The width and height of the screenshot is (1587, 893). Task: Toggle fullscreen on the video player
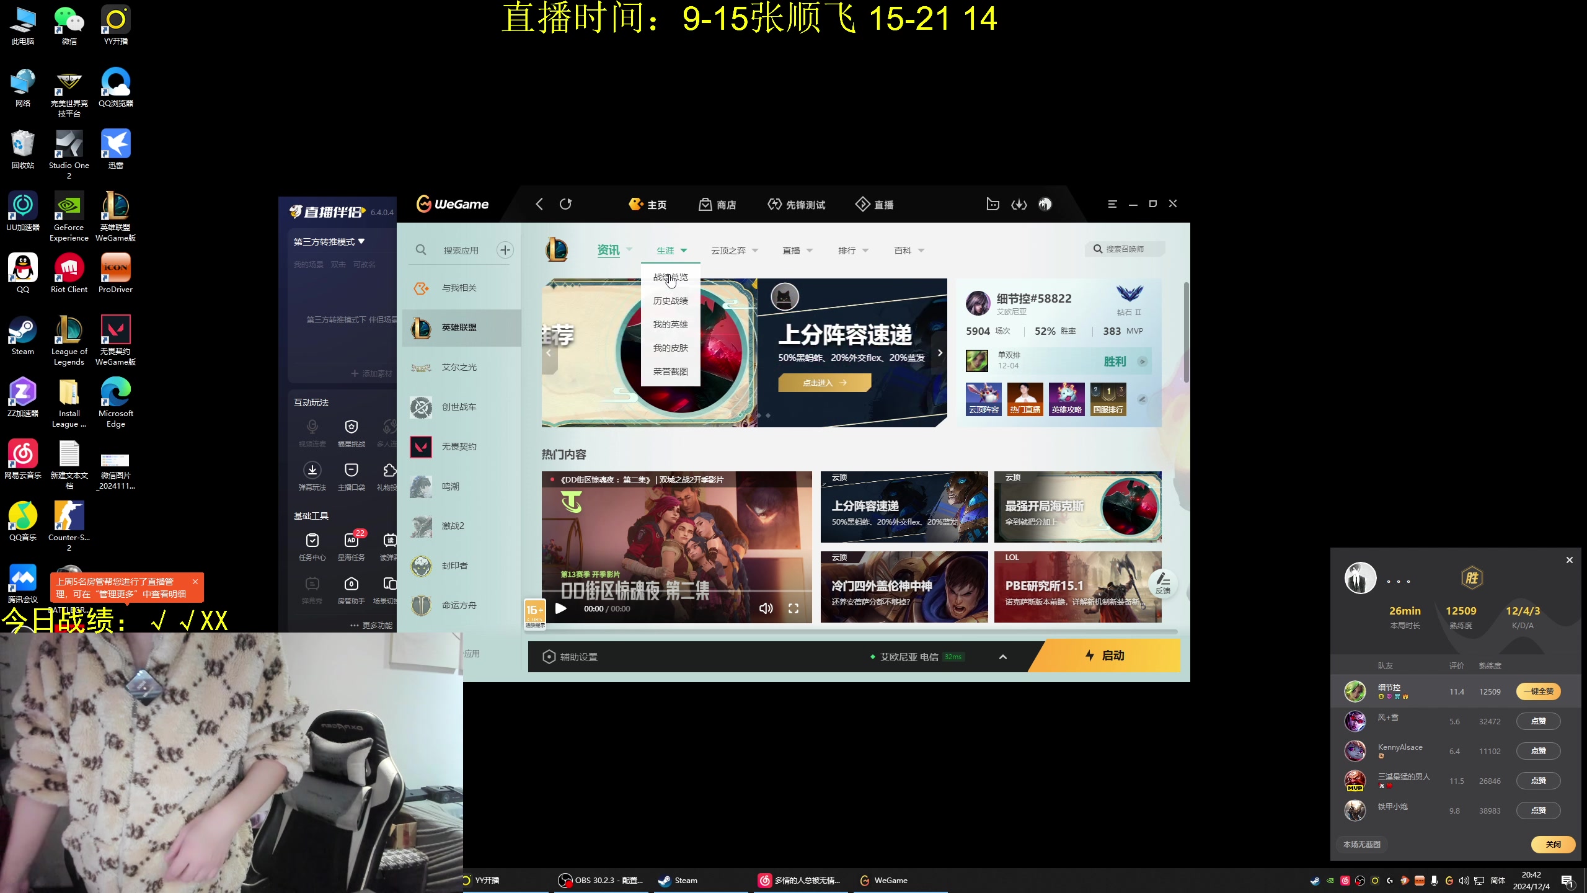coord(793,608)
